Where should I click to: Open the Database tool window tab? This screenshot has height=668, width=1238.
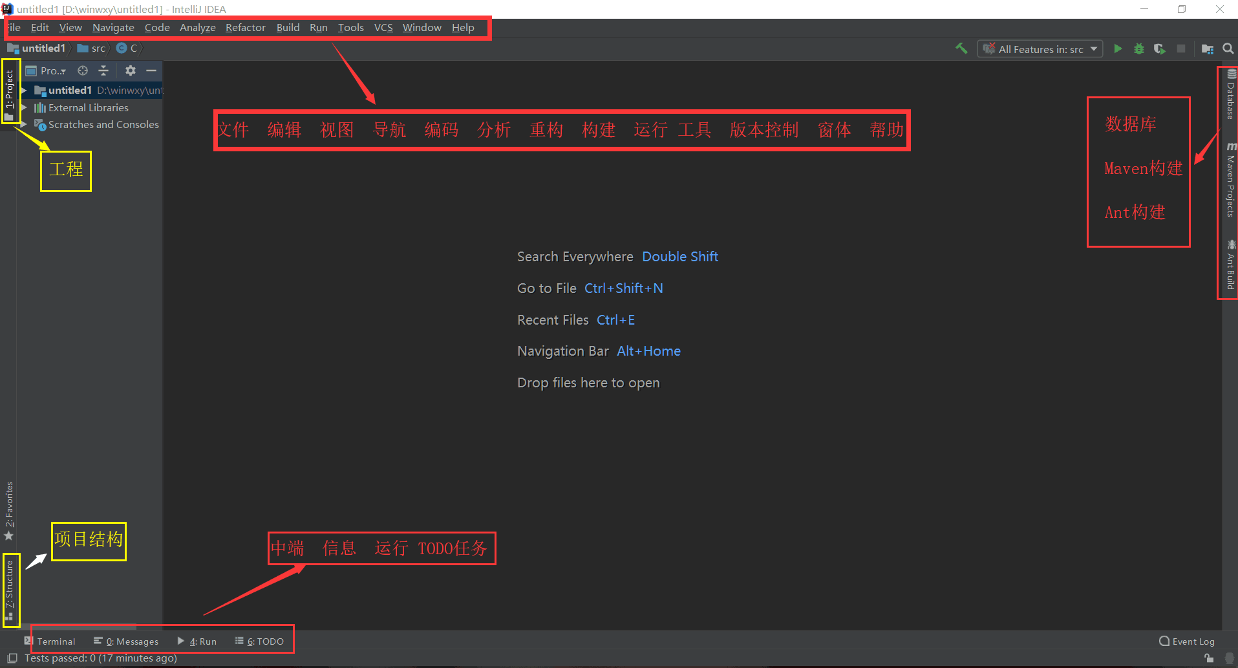click(1231, 94)
